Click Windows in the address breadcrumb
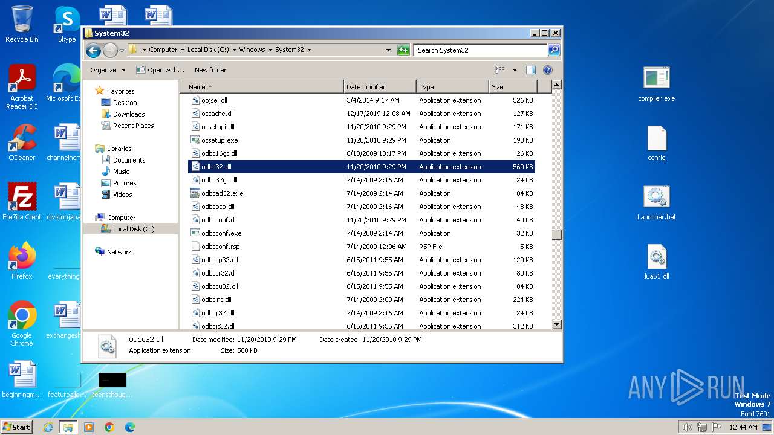774x435 pixels. [x=252, y=50]
